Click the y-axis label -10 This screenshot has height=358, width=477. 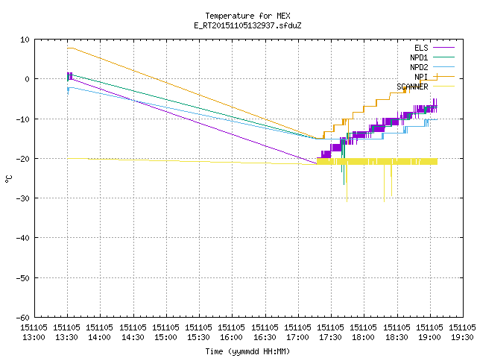tap(23, 119)
